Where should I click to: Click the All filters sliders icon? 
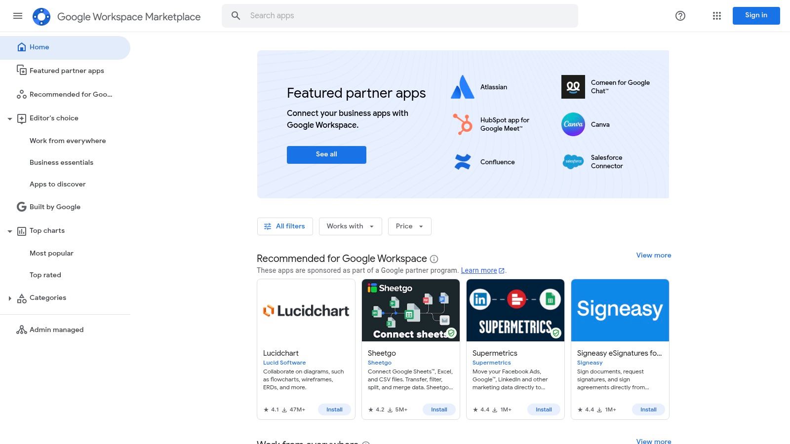[x=268, y=226]
